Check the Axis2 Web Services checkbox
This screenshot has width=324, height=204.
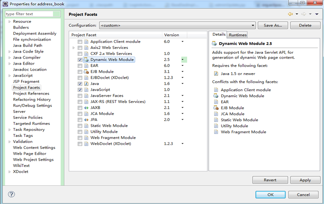pyautogui.click(x=80, y=48)
